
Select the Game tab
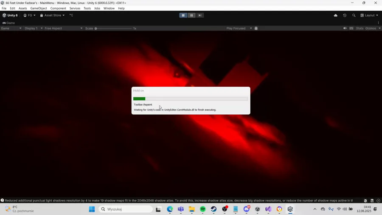coord(8,23)
